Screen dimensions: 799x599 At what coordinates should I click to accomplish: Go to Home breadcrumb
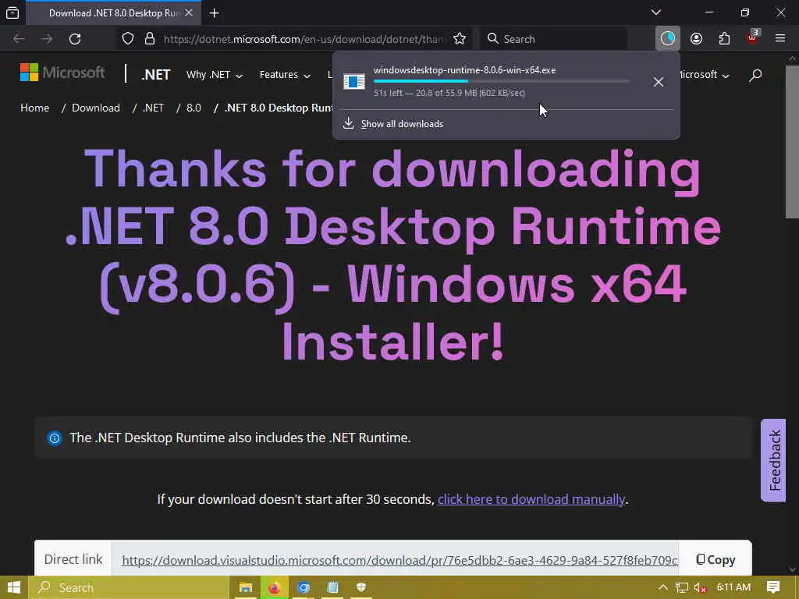34,108
